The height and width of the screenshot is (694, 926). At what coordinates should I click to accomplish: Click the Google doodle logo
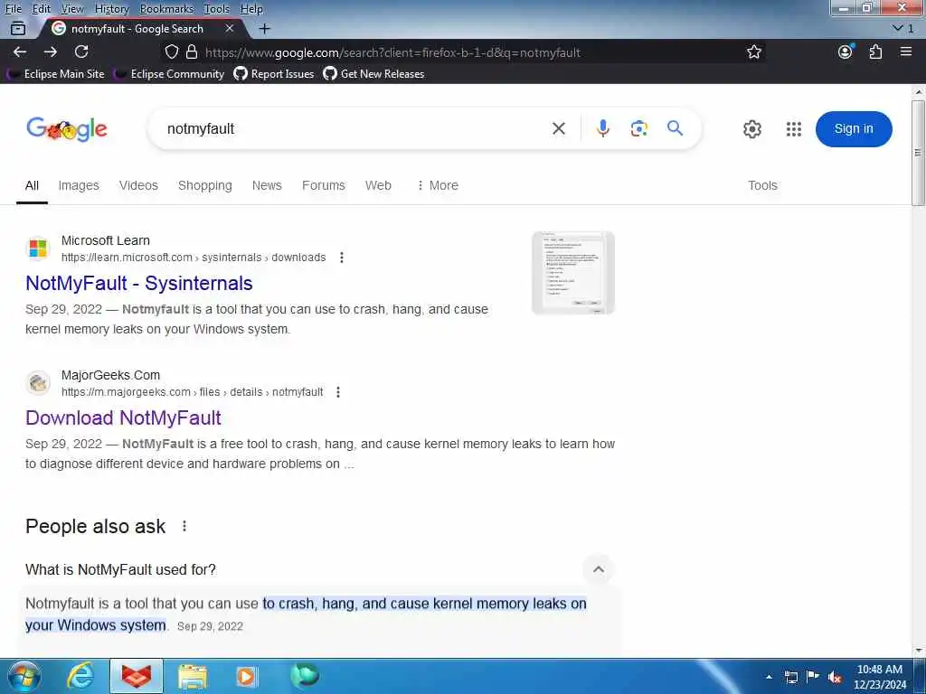tap(67, 129)
